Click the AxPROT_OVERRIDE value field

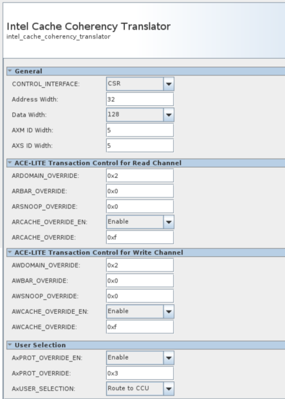tap(140, 373)
